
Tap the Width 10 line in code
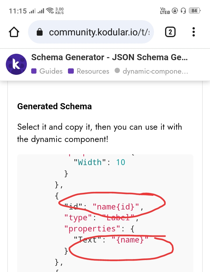[x=99, y=162]
